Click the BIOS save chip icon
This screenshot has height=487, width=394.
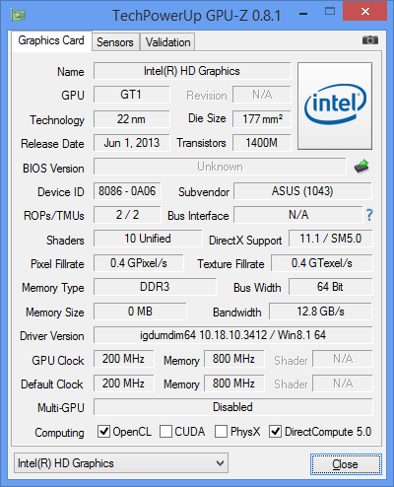pyautogui.click(x=361, y=167)
